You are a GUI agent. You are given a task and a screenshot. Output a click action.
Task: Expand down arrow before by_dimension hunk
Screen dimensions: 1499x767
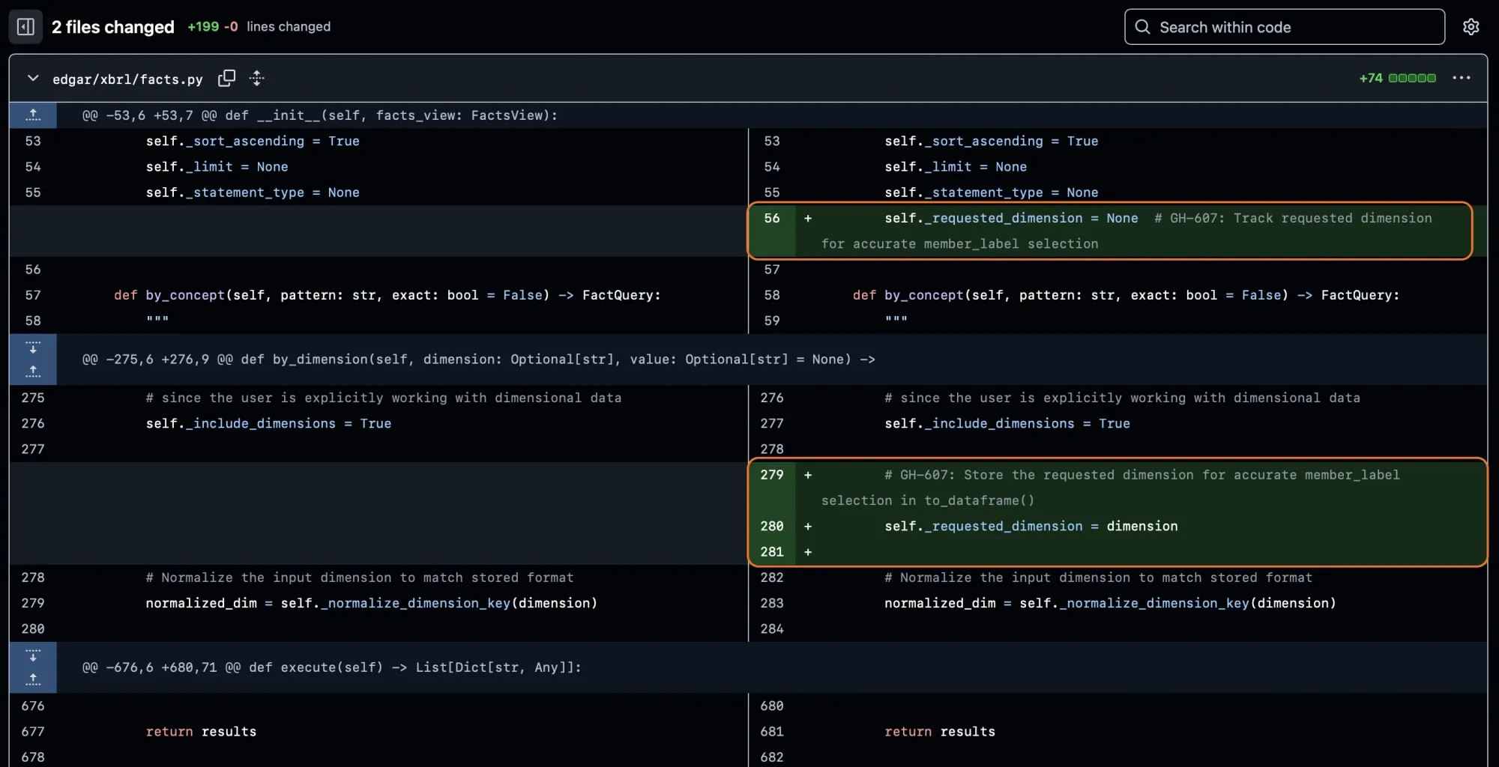coord(33,348)
